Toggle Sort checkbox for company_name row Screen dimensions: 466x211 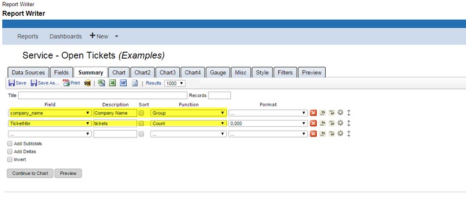(141, 113)
